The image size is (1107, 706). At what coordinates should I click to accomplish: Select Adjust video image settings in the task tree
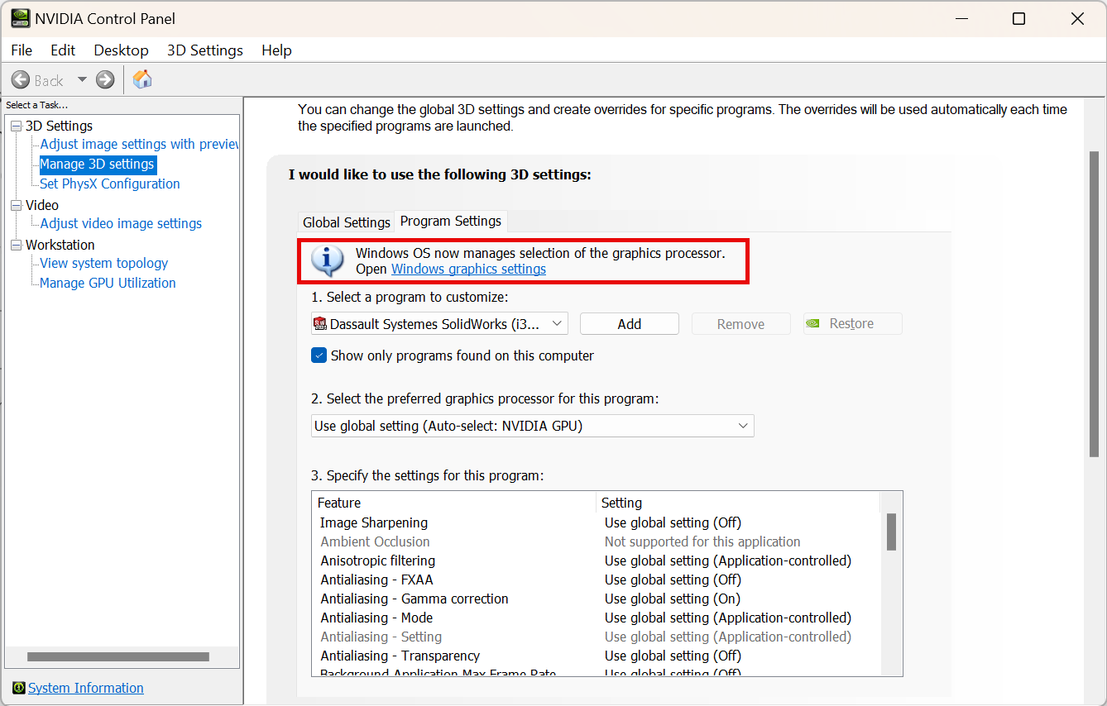119,223
